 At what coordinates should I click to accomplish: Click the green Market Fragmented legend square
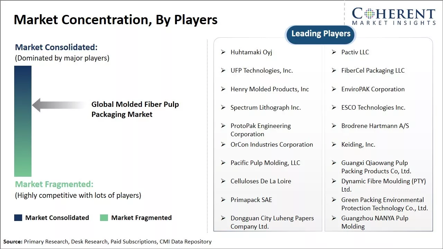[x=104, y=218]
